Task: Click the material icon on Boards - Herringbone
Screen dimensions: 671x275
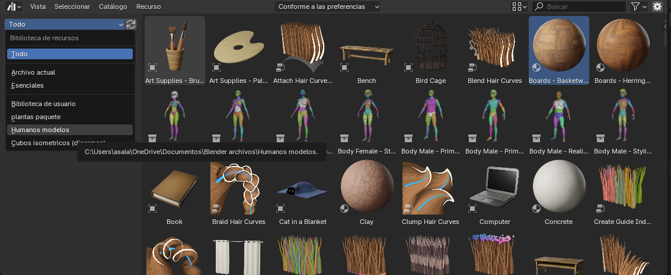Action: tap(600, 67)
